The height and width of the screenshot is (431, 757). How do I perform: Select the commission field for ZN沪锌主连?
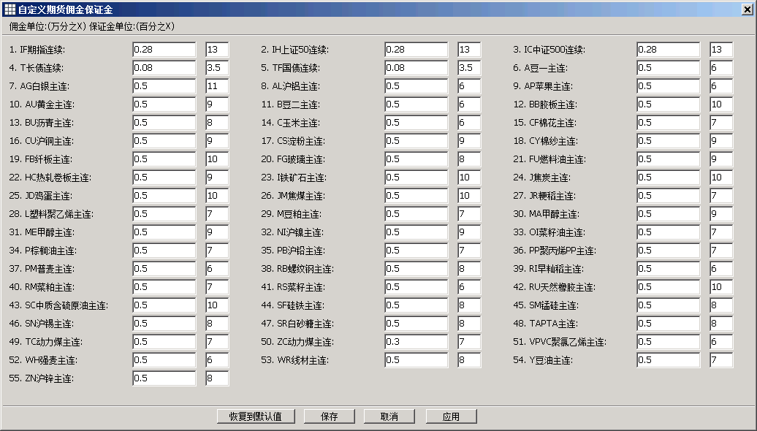164,378
